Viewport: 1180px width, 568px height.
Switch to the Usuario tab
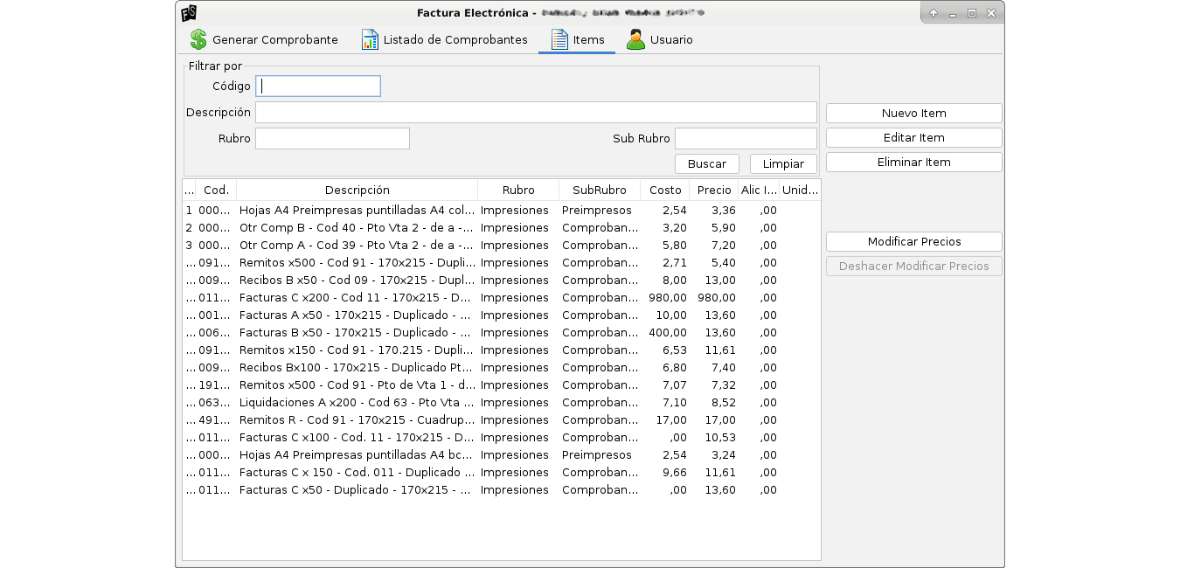[670, 39]
